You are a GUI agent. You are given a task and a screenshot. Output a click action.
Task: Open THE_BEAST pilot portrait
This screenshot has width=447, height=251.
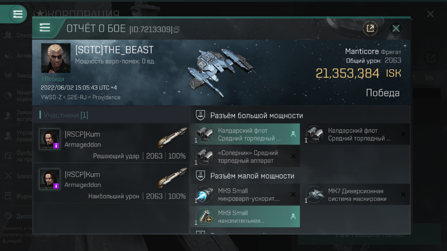(x=56, y=58)
